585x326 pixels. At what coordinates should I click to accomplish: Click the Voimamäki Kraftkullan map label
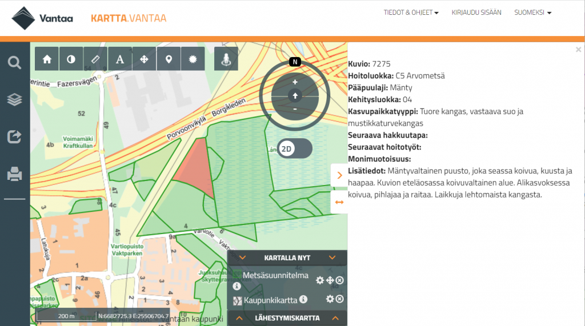coord(78,142)
